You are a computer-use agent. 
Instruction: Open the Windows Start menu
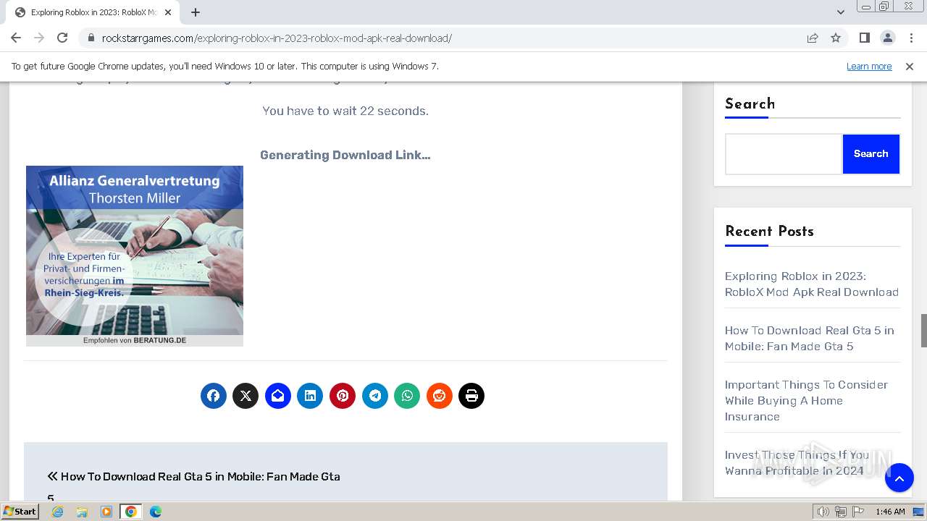(20, 511)
